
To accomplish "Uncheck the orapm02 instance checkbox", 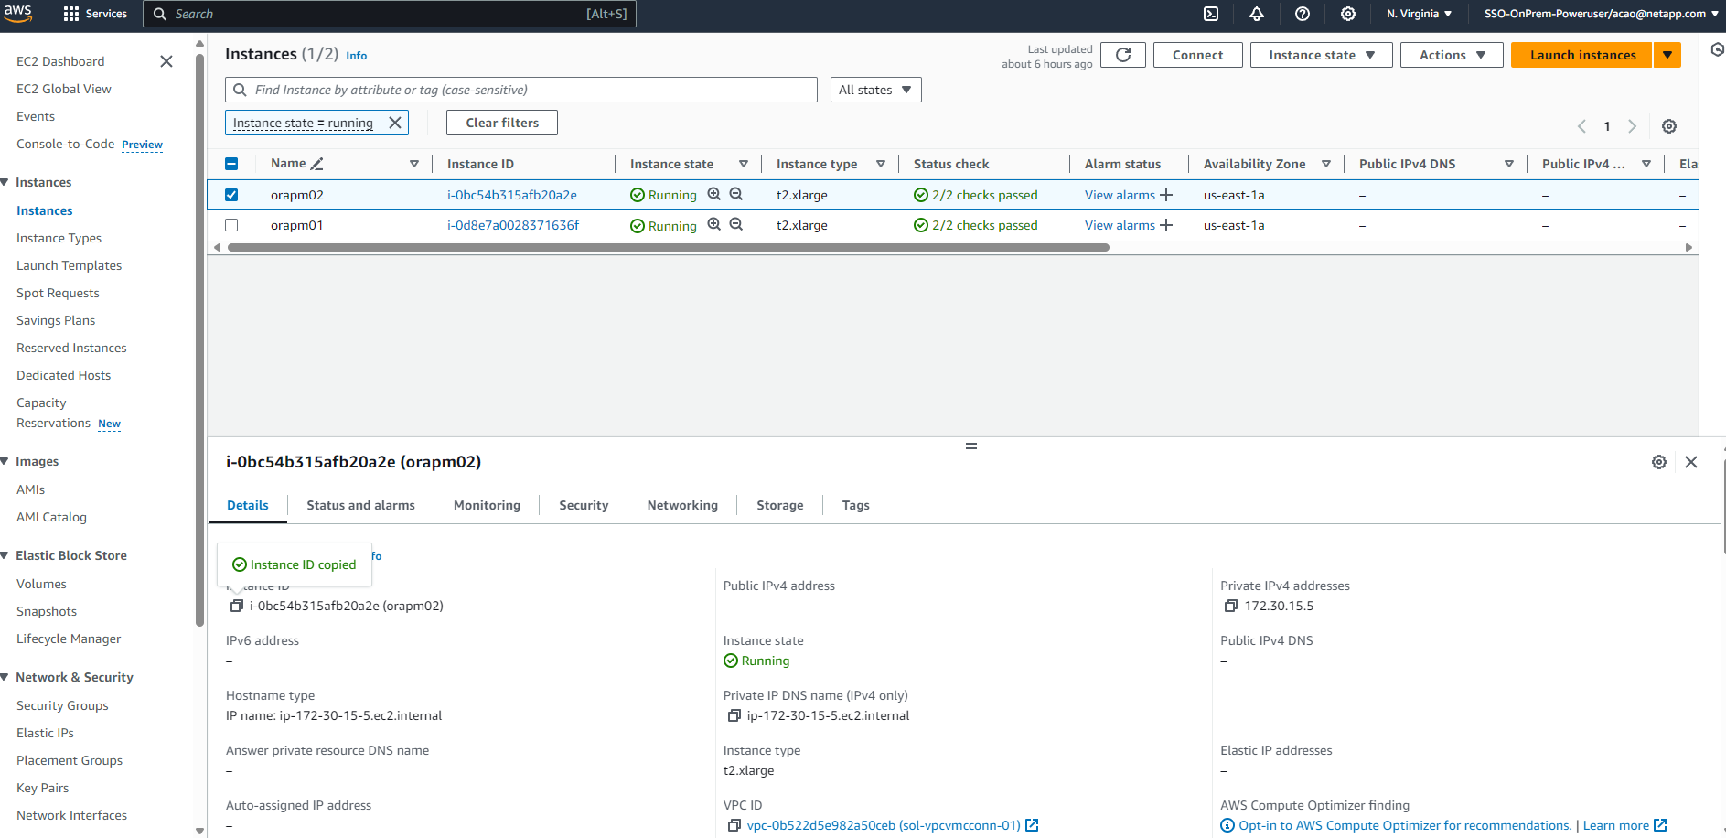I will click(x=231, y=195).
